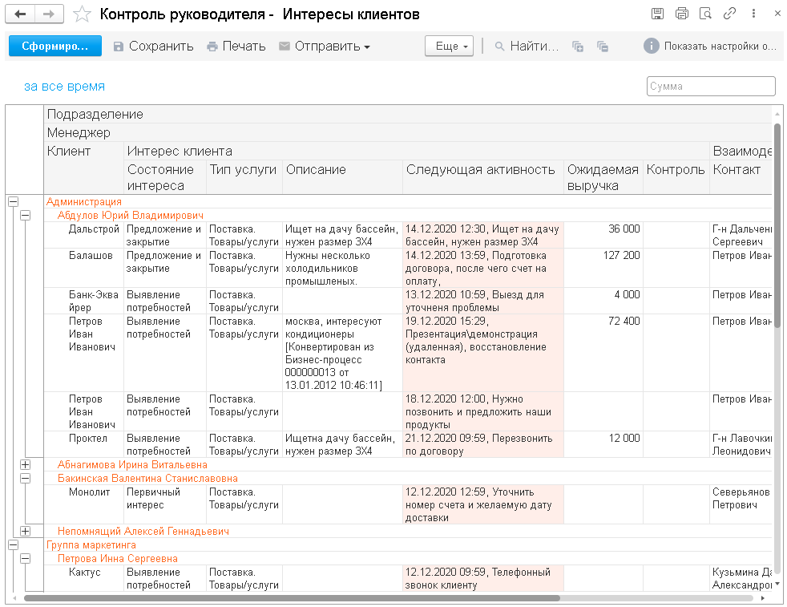This screenshot has width=787, height=607.
Task: Close the report window with X
Action: click(x=777, y=14)
